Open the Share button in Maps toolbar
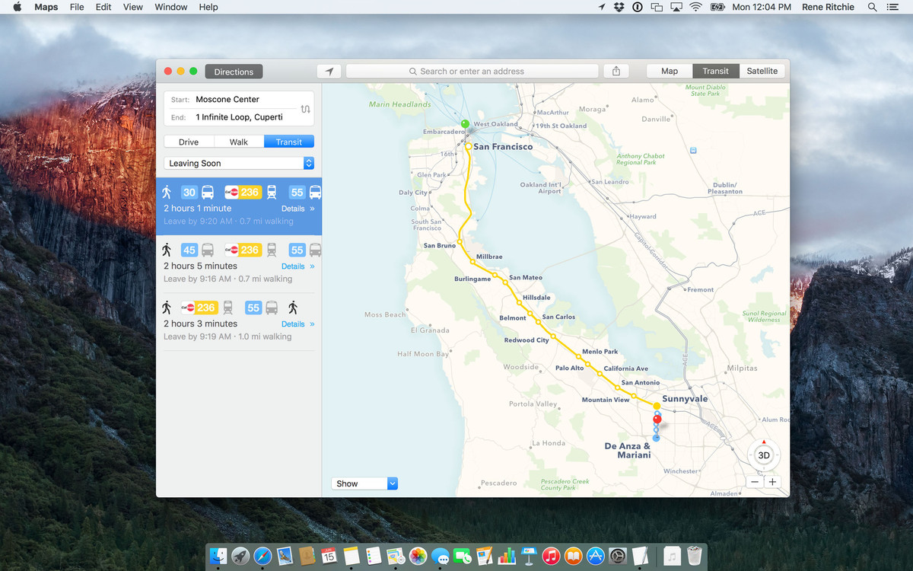913x571 pixels. point(616,71)
